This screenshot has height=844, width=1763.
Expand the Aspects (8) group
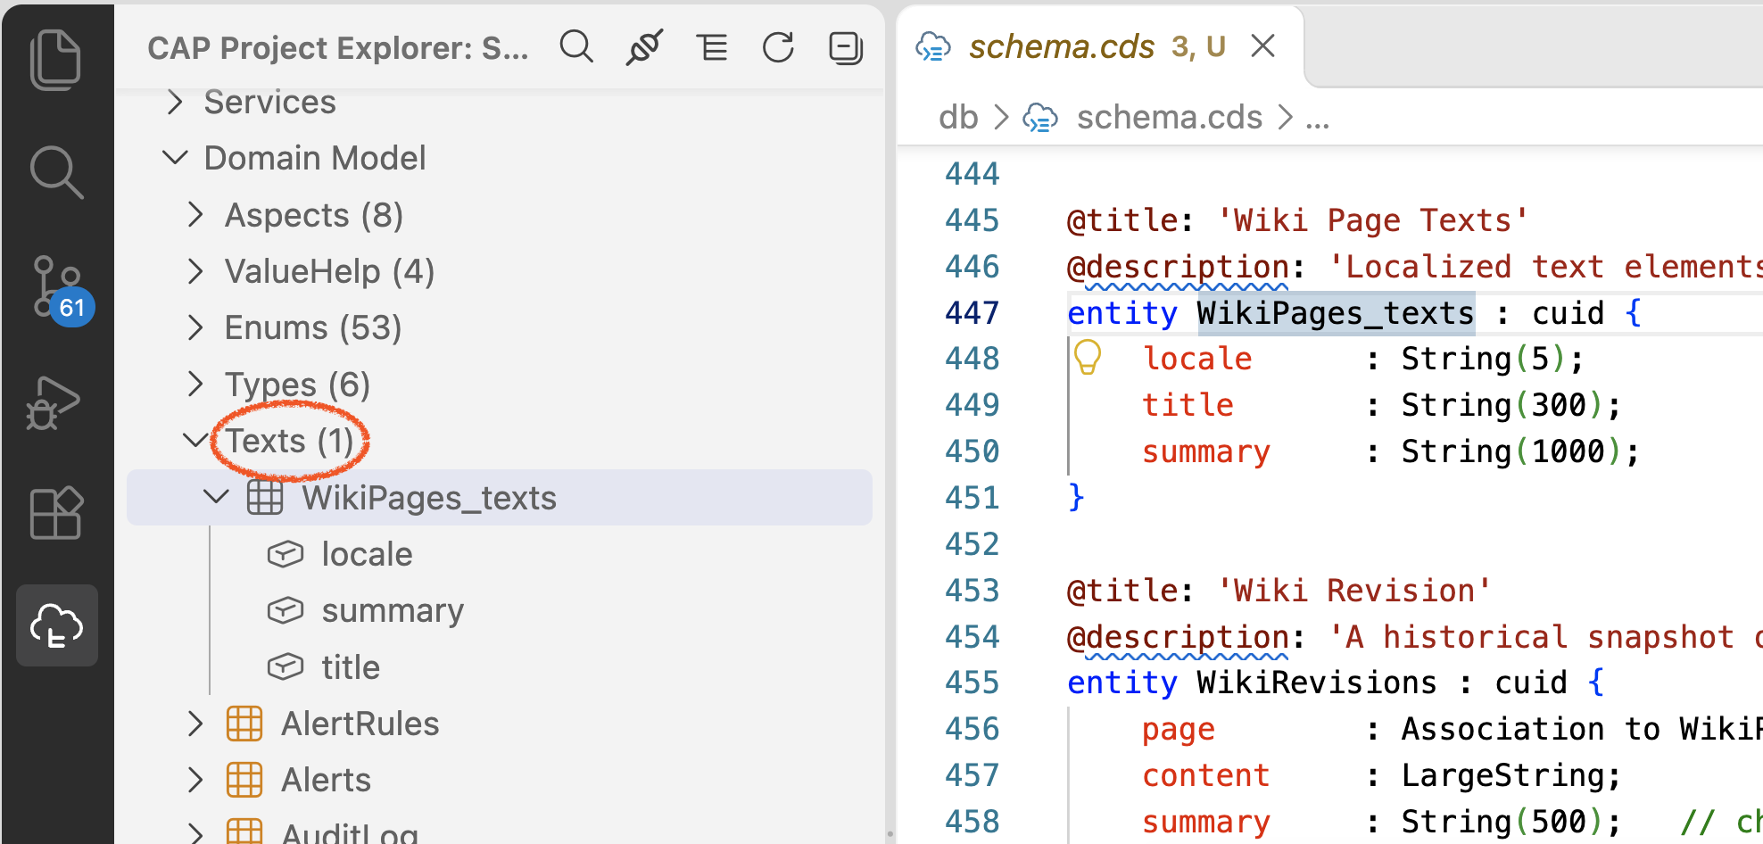[195, 214]
